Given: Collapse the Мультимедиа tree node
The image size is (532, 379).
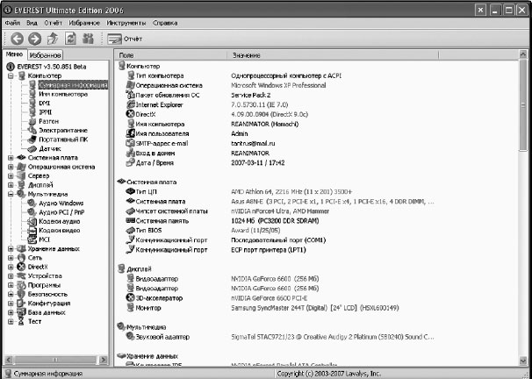Looking at the screenshot, I should click(10, 194).
